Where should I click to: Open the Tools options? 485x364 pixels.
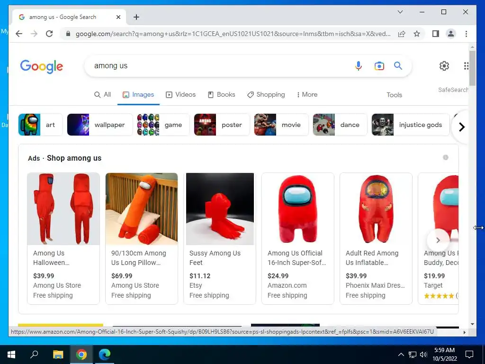pyautogui.click(x=394, y=95)
